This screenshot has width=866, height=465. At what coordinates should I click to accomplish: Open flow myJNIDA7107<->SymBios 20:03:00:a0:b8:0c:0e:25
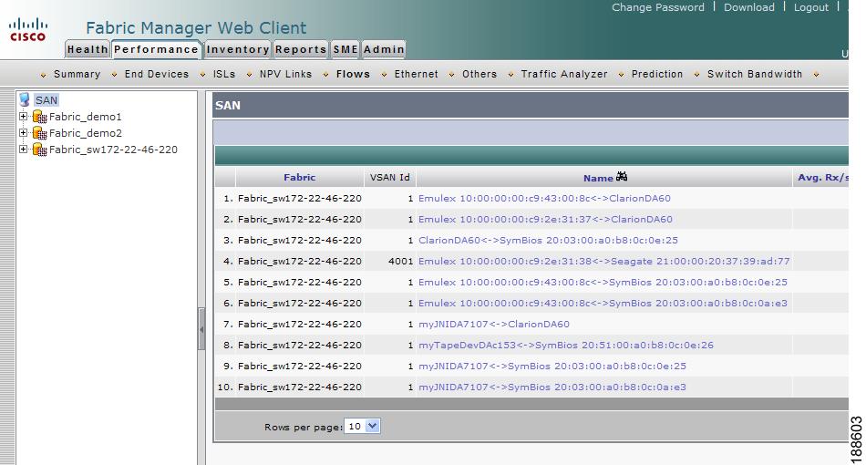(552, 367)
